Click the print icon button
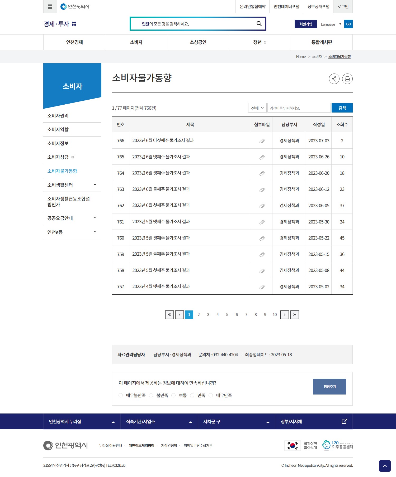396x477 pixels. click(347, 79)
